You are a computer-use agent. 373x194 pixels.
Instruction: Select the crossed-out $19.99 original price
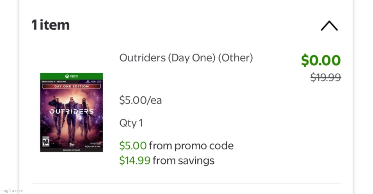(x=326, y=77)
